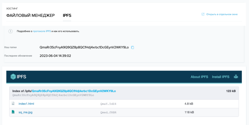The image size is (249, 125).
Task: Click the IPFS cube logo
Action: click(13, 77)
